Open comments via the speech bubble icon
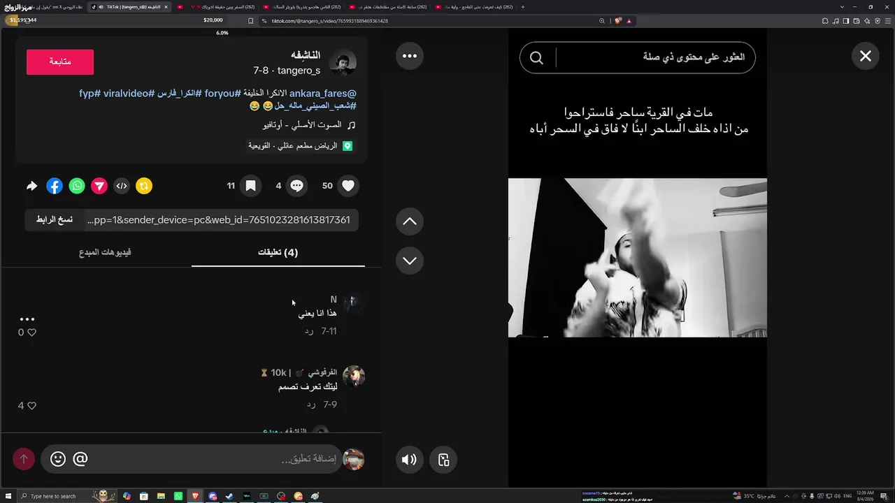Screen dimensions: 895x503 [x=296, y=186]
